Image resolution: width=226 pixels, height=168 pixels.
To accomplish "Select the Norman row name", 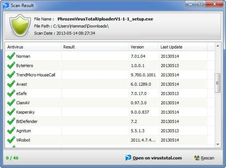I will click(x=23, y=56).
